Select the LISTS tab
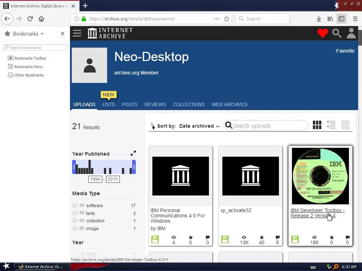Viewport: 362px width, 271px height. click(x=109, y=104)
